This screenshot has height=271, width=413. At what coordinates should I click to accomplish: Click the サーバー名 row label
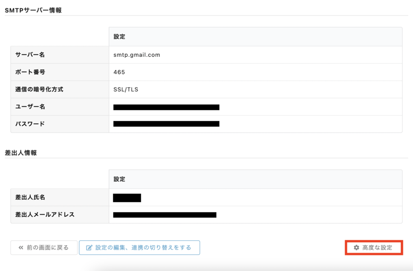30,55
